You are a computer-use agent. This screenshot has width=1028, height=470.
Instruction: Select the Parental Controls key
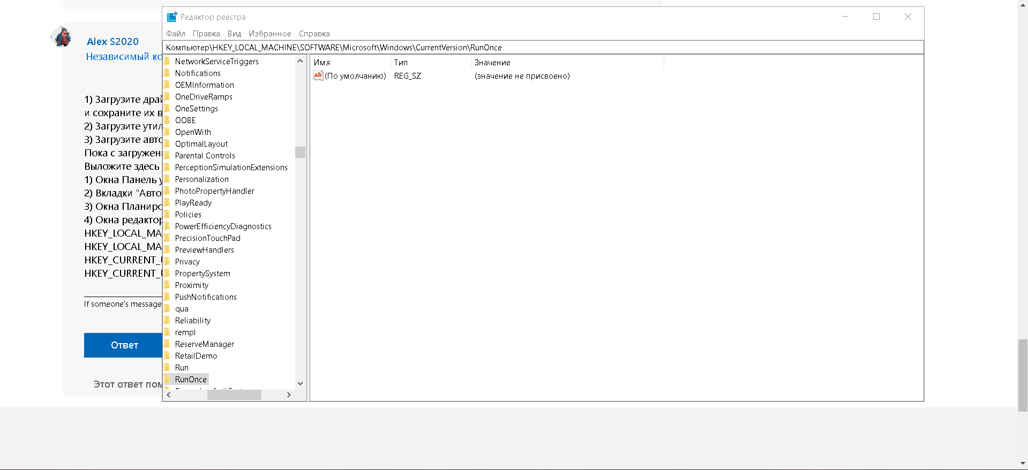[x=205, y=156]
